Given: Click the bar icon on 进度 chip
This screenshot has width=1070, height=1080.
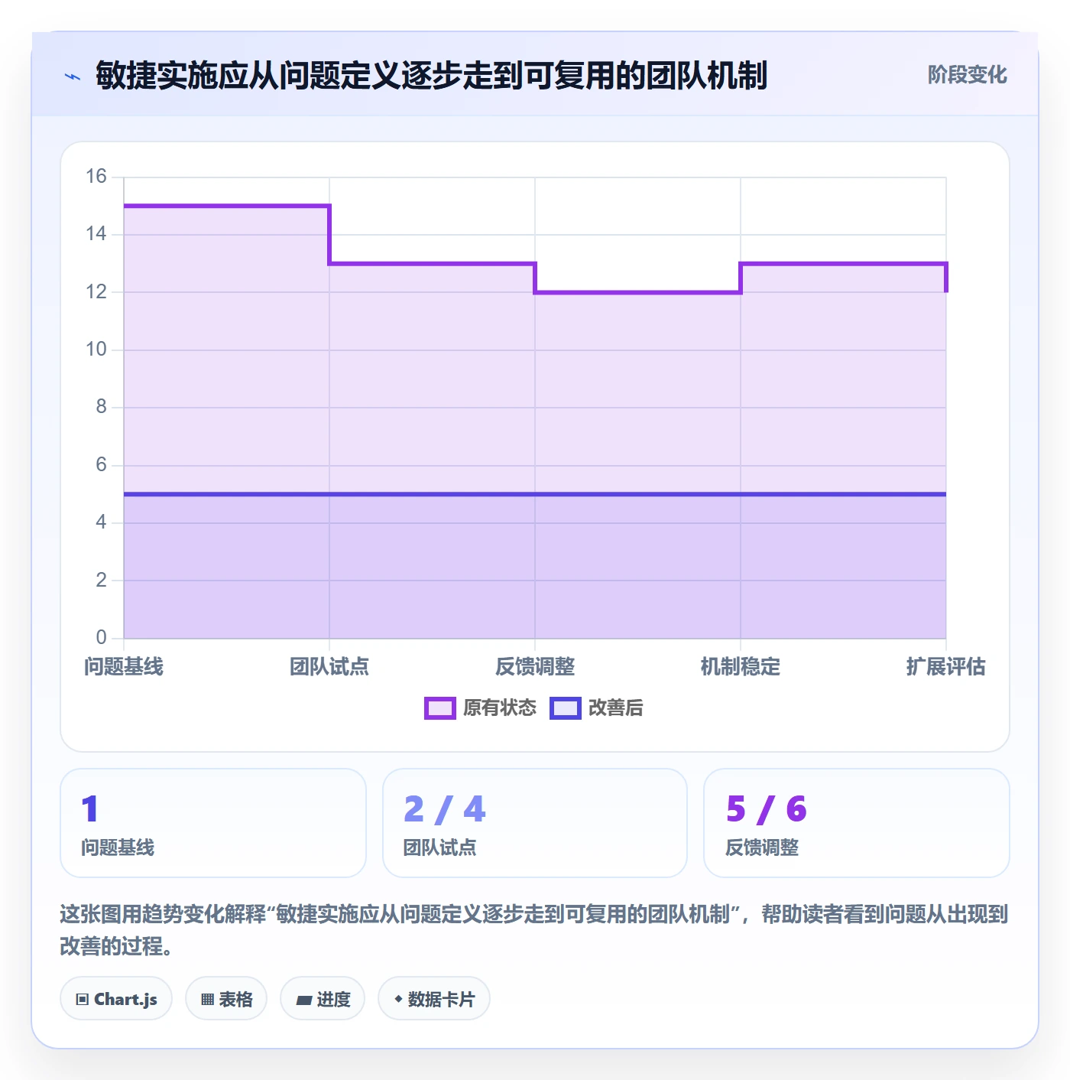Looking at the screenshot, I should click(304, 1000).
